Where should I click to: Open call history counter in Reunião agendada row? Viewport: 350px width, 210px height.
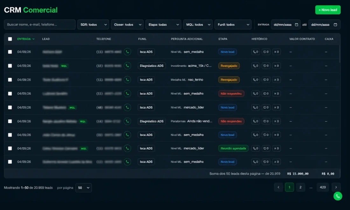tap(255, 148)
